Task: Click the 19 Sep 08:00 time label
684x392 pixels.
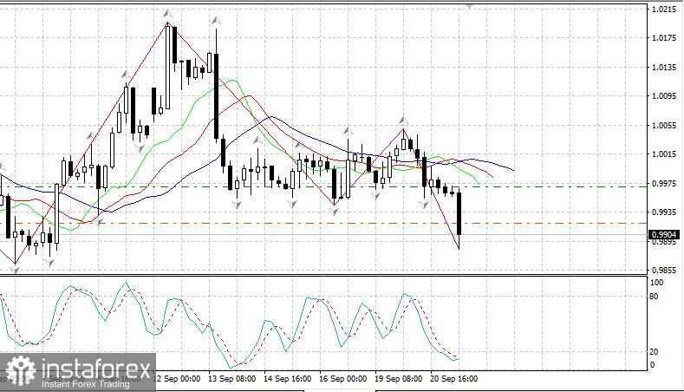Action: pos(398,379)
